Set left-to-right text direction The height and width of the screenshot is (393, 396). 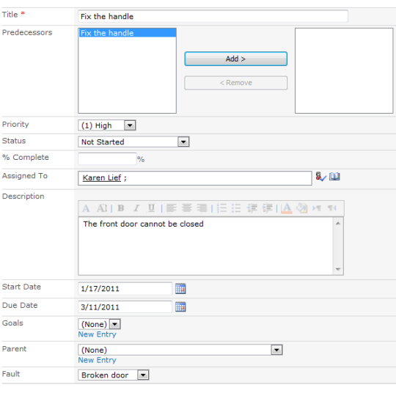click(317, 208)
